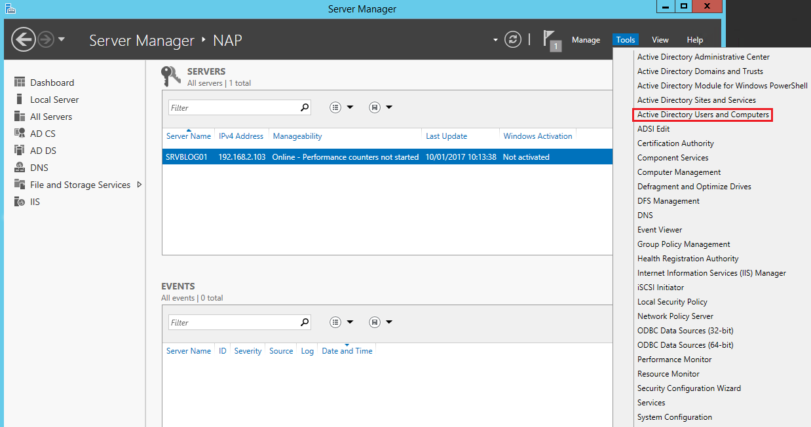The width and height of the screenshot is (811, 427).
Task: Click the Events filter text box
Action: (x=233, y=322)
